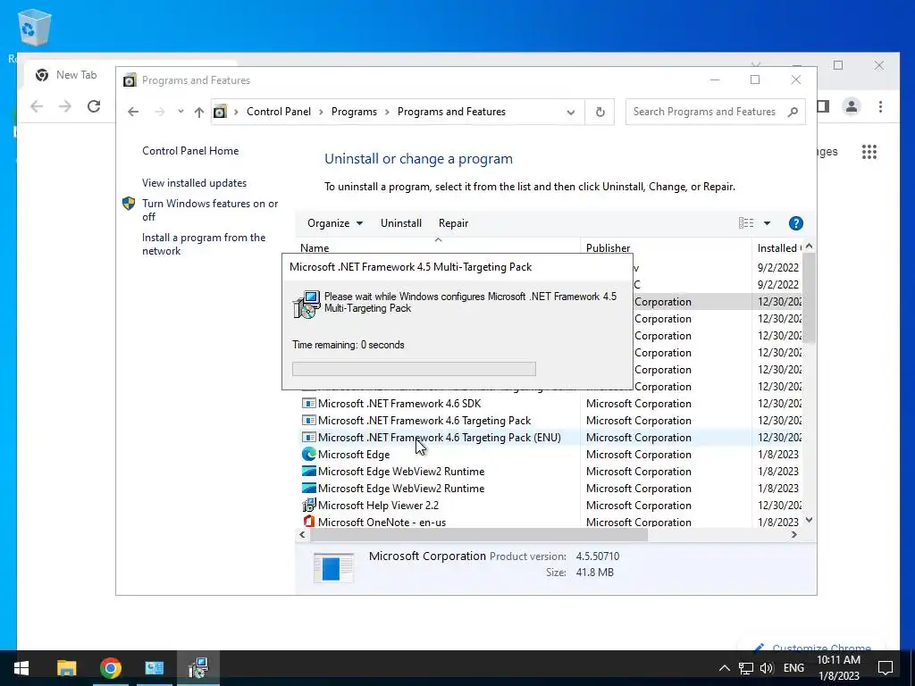915x686 pixels.
Task: Expand the address bar history dropdown
Action: click(571, 112)
